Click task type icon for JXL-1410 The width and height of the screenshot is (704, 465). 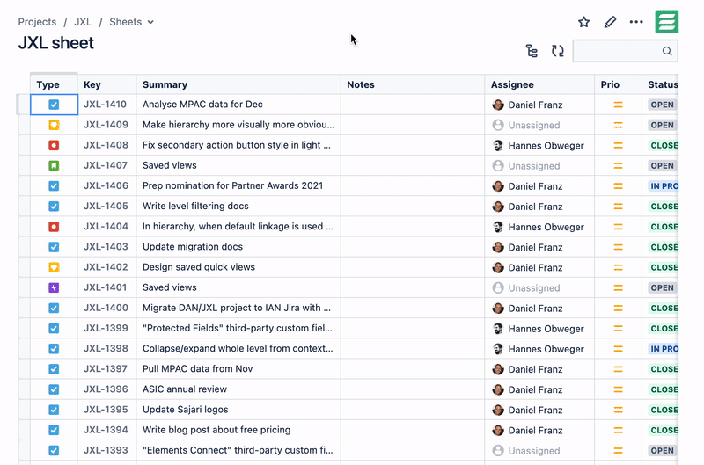[x=54, y=105]
